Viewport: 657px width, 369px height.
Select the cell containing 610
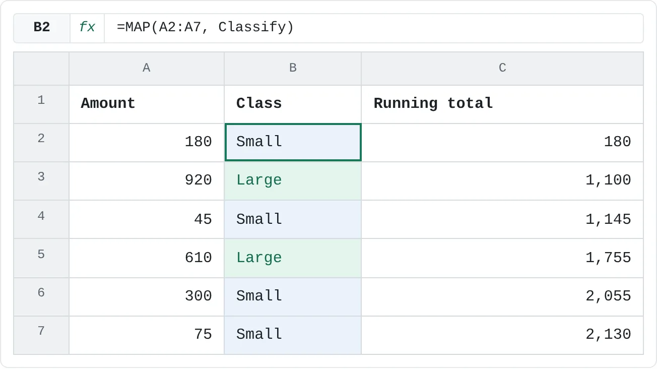pyautogui.click(x=147, y=258)
